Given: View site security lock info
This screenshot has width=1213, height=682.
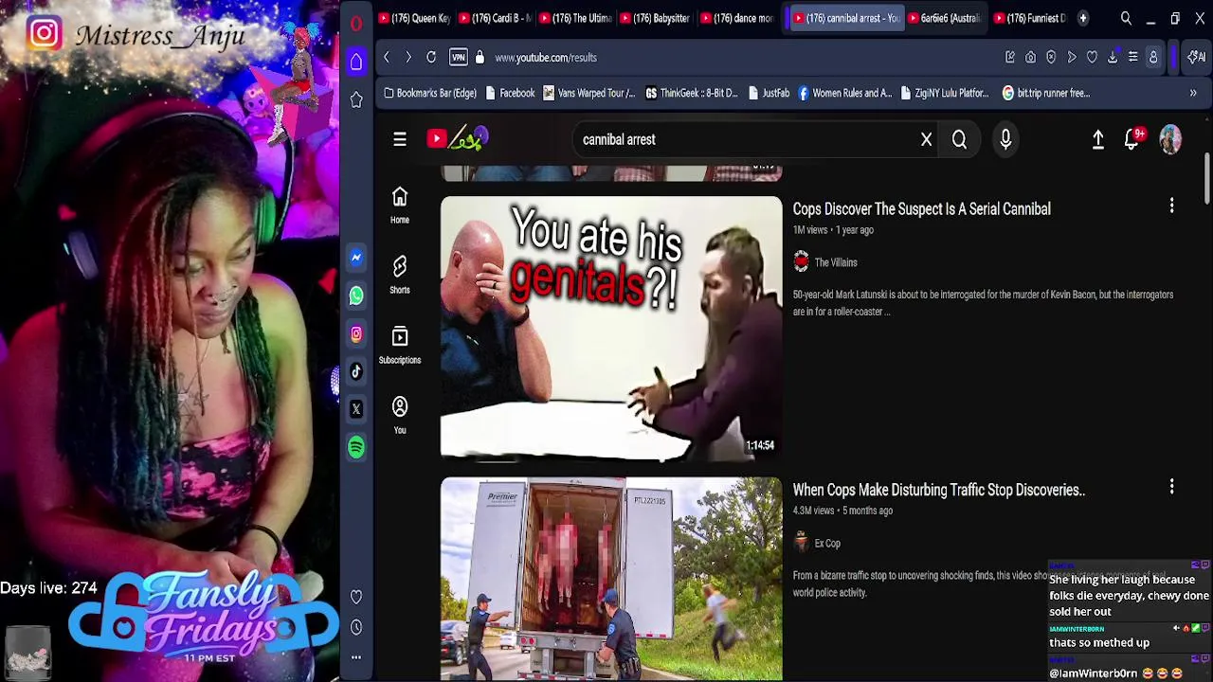Looking at the screenshot, I should coord(480,58).
